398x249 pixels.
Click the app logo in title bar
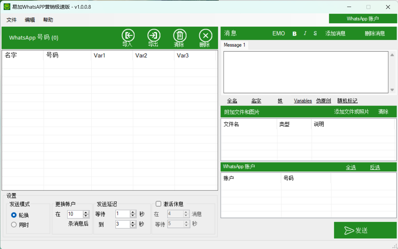click(7, 7)
